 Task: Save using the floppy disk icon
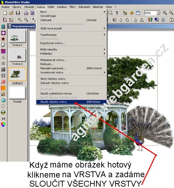click(18, 13)
